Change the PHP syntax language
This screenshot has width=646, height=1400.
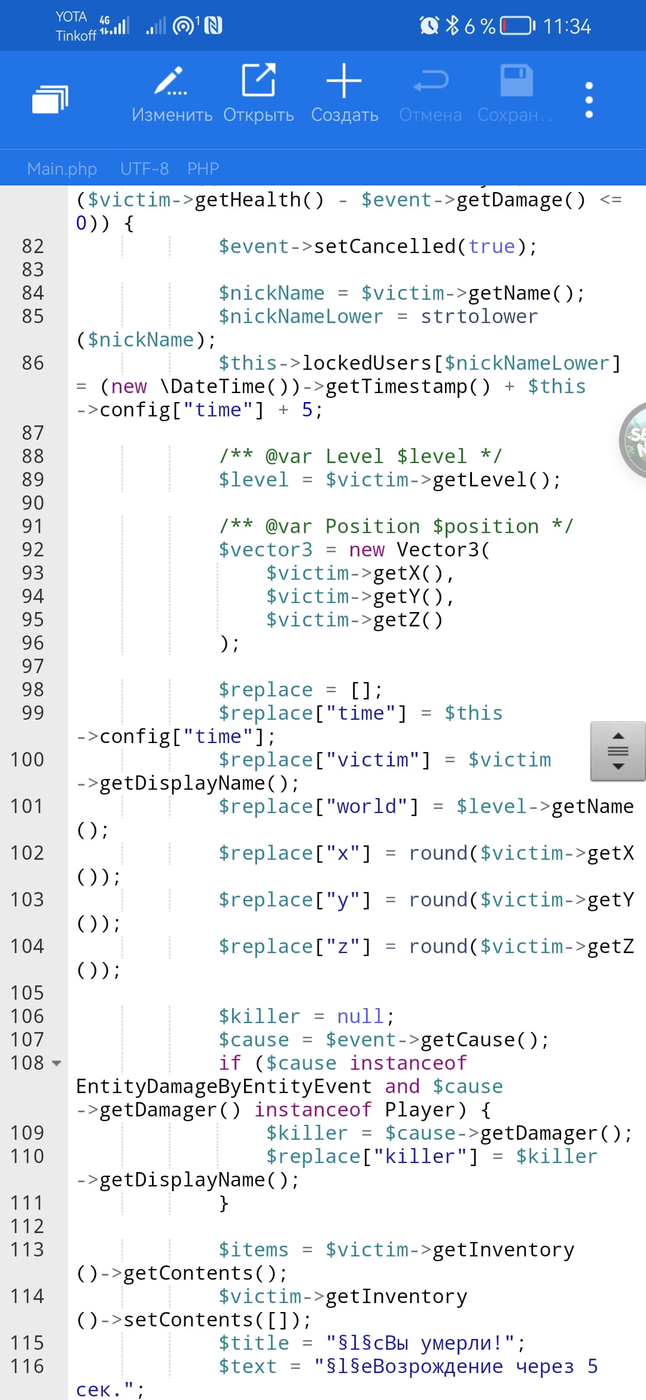[203, 169]
